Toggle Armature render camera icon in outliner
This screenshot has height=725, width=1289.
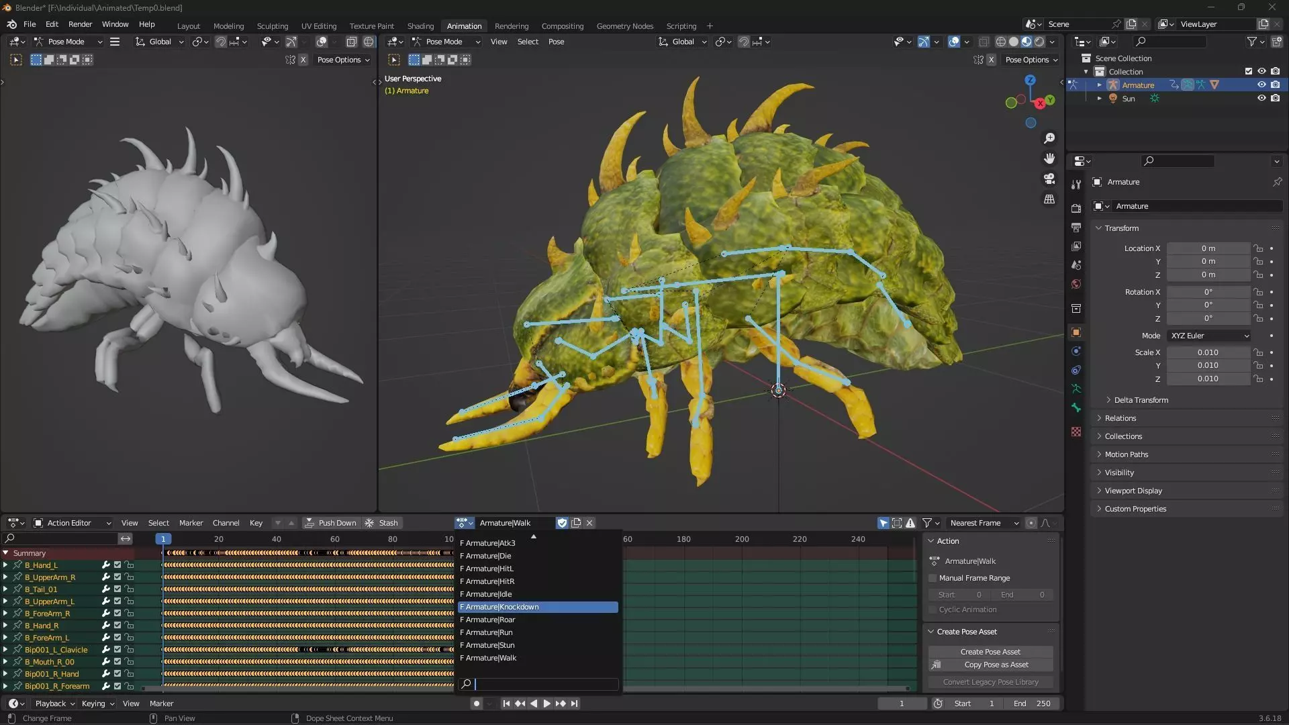pyautogui.click(x=1275, y=85)
